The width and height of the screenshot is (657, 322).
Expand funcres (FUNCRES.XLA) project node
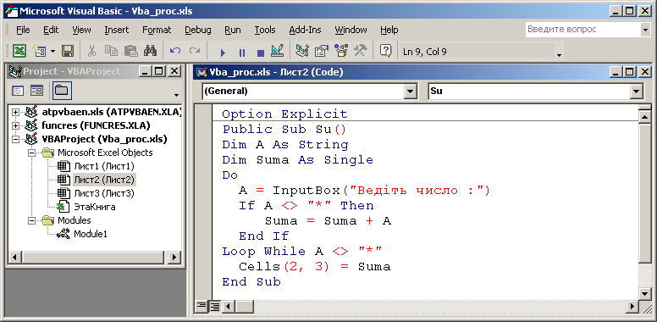(x=16, y=125)
